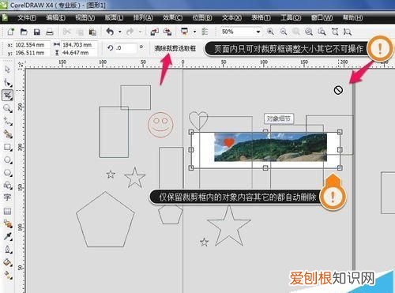Viewport: 395px width, 293px height.
Task: Click the Zoom out magnifier
Action: [284, 32]
